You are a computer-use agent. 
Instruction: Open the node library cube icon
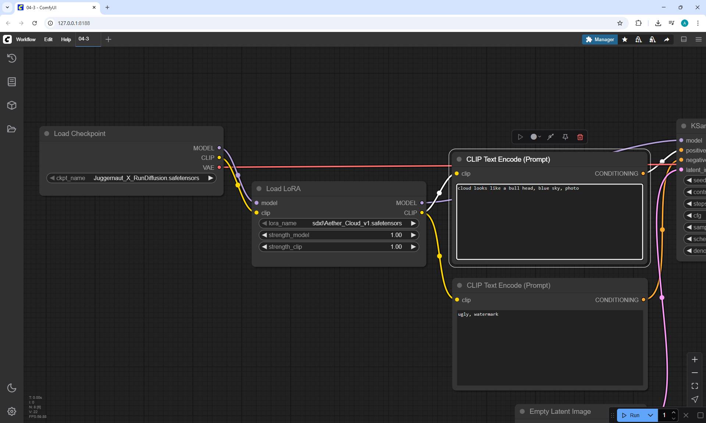coord(12,105)
